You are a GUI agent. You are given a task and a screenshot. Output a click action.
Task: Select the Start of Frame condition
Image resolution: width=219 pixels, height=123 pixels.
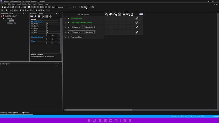click(x=76, y=18)
